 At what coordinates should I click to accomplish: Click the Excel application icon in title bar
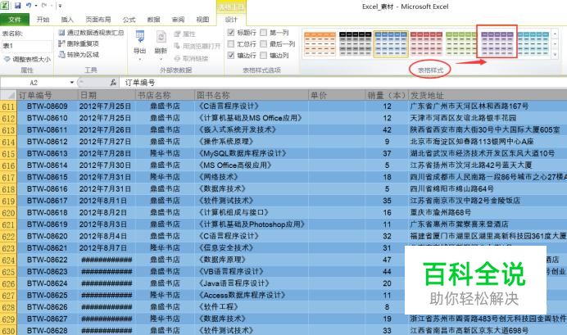click(x=5, y=5)
